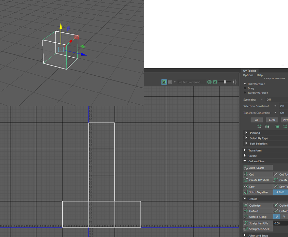288x237 pixels.
Task: Select the Unfold Tool brush icon
Action: tap(276, 211)
